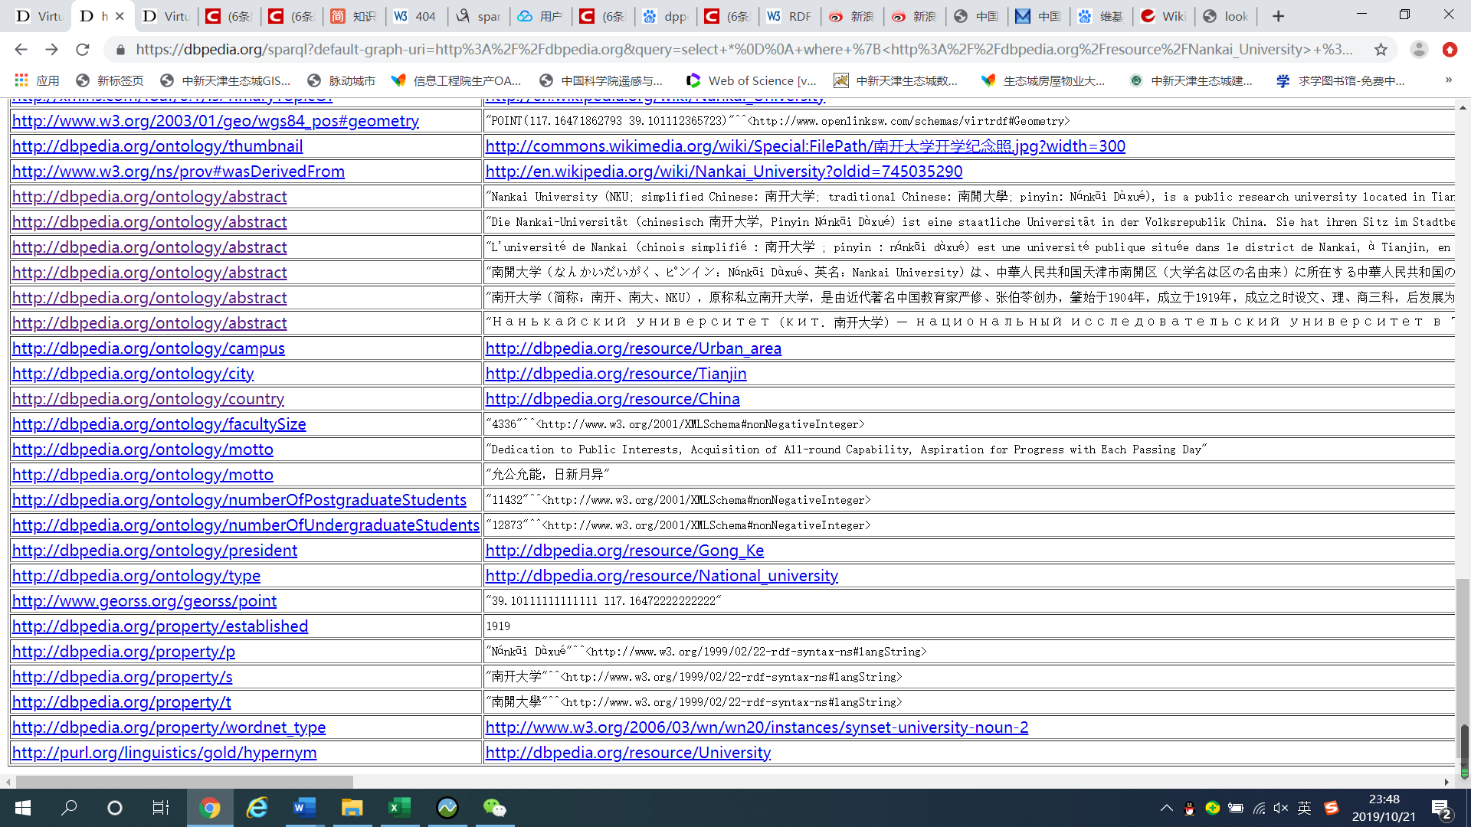Show hidden system tray icons
The height and width of the screenshot is (827, 1471).
(x=1166, y=808)
